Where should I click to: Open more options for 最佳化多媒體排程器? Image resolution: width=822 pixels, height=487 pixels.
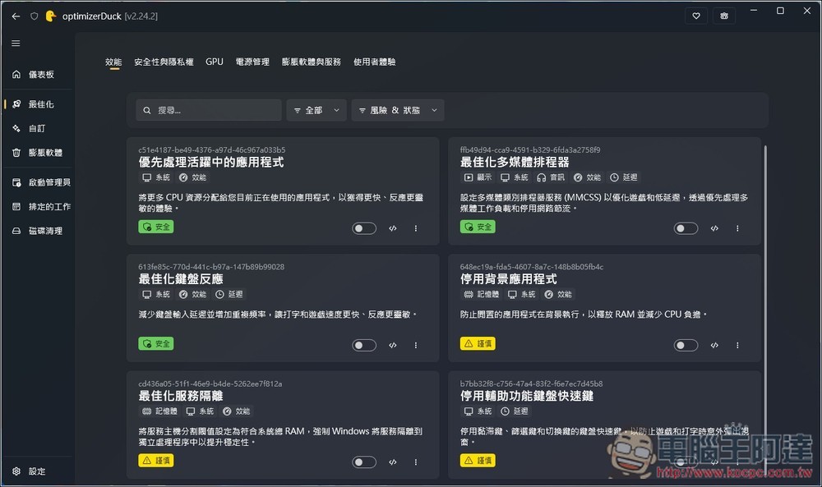point(737,228)
